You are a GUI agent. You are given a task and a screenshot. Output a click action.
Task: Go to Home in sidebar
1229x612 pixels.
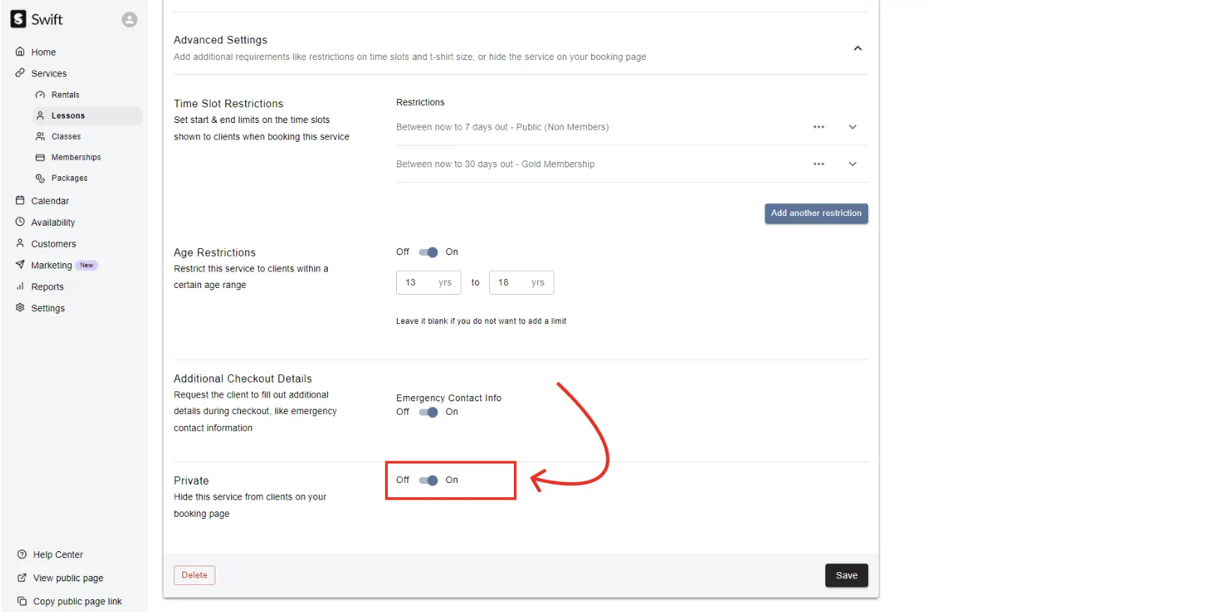(x=44, y=52)
